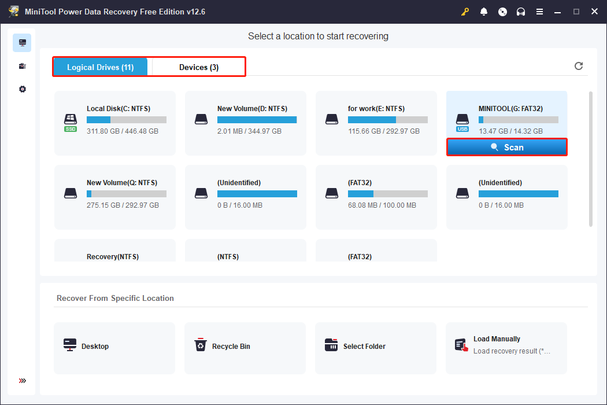This screenshot has height=405, width=607.
Task: Select the (NTFS) partition in bottom row
Action: 246,251
